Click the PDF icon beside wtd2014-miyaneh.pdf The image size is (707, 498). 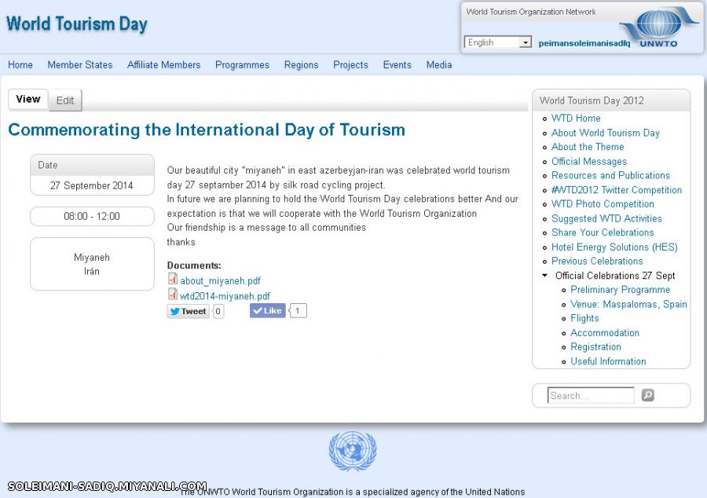point(172,295)
